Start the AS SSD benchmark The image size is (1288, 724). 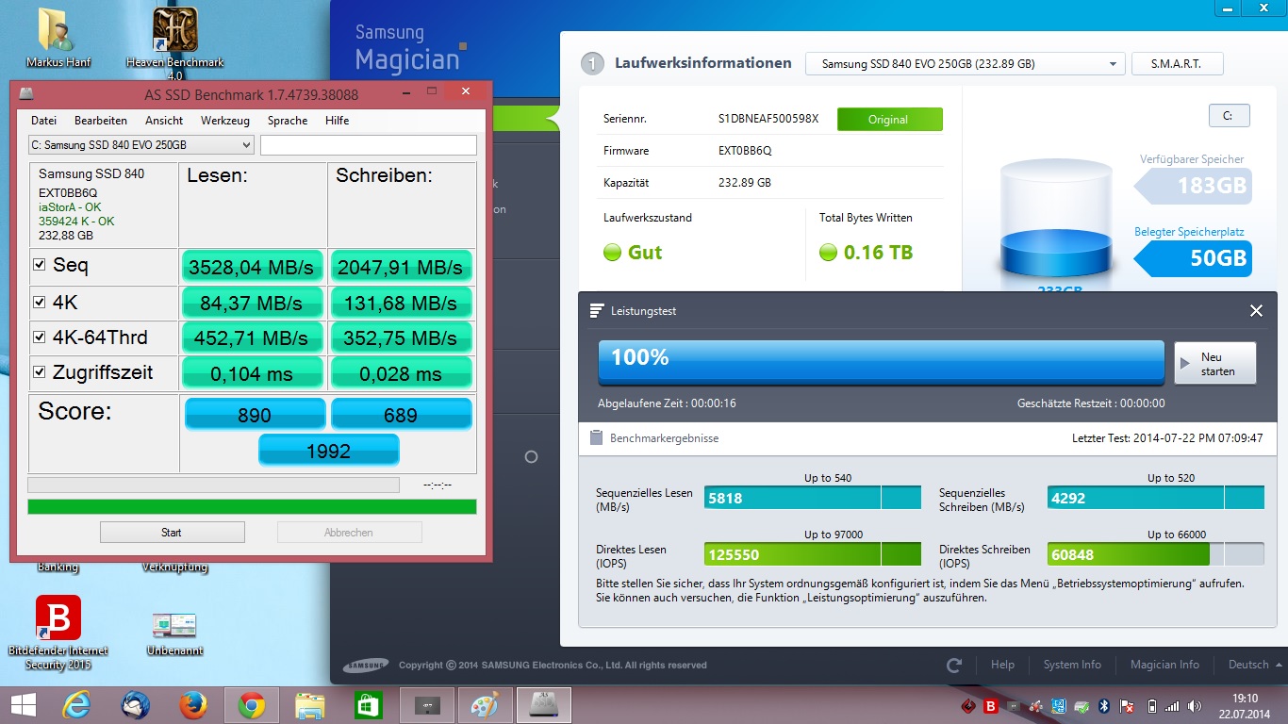pyautogui.click(x=172, y=533)
